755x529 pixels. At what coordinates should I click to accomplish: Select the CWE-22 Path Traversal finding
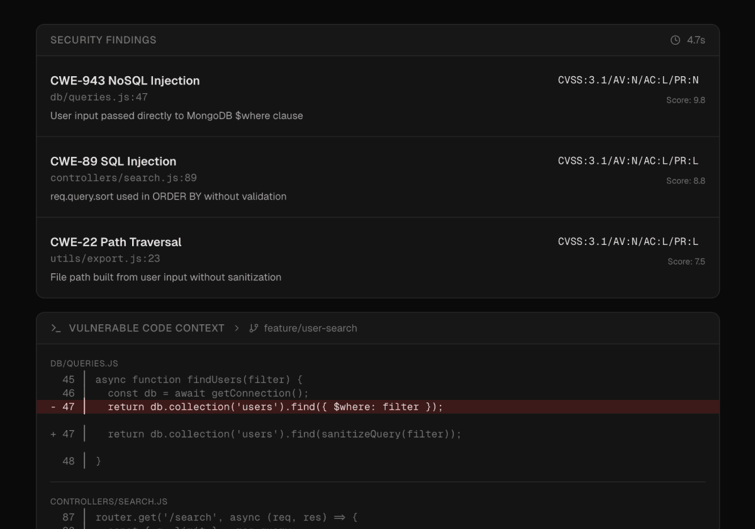pyautogui.click(x=116, y=242)
